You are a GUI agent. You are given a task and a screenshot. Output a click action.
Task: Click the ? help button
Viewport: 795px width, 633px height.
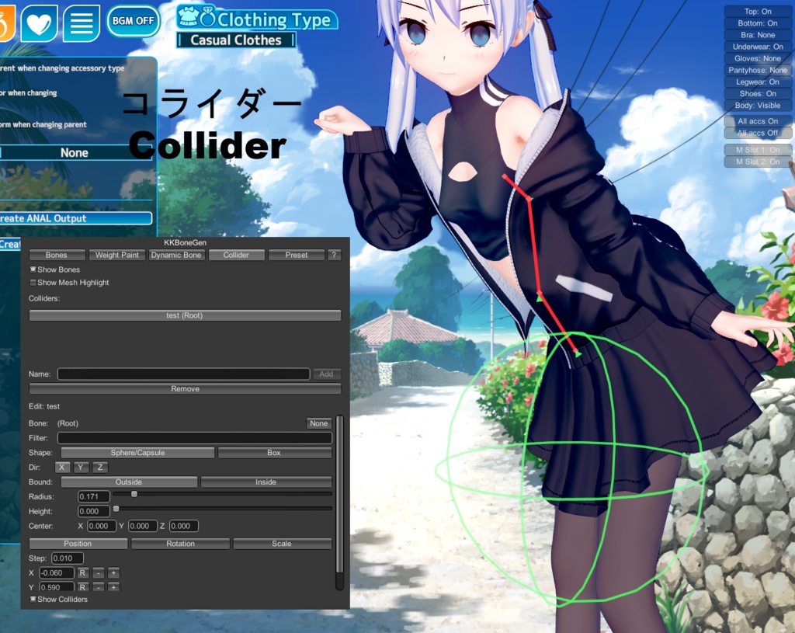pos(334,255)
